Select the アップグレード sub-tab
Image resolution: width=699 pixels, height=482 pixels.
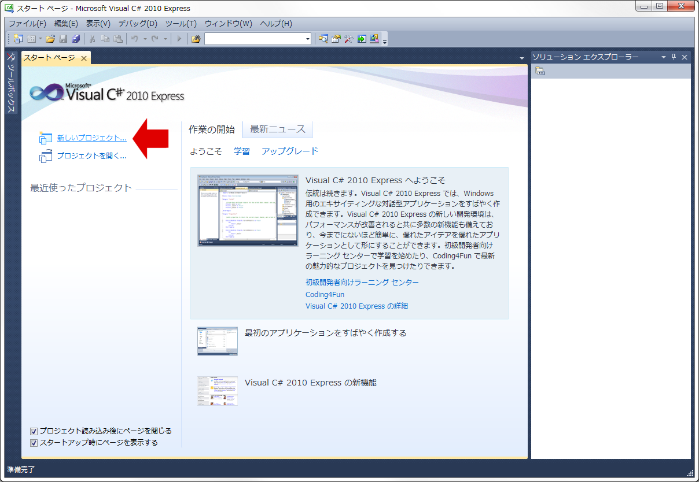[290, 151]
